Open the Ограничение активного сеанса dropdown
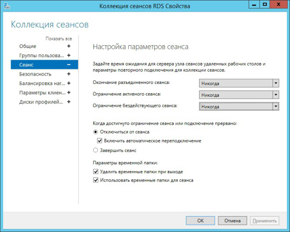 (239, 94)
